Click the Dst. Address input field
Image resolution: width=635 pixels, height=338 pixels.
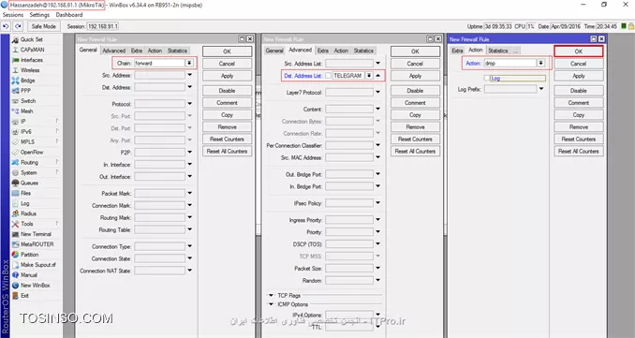point(160,87)
